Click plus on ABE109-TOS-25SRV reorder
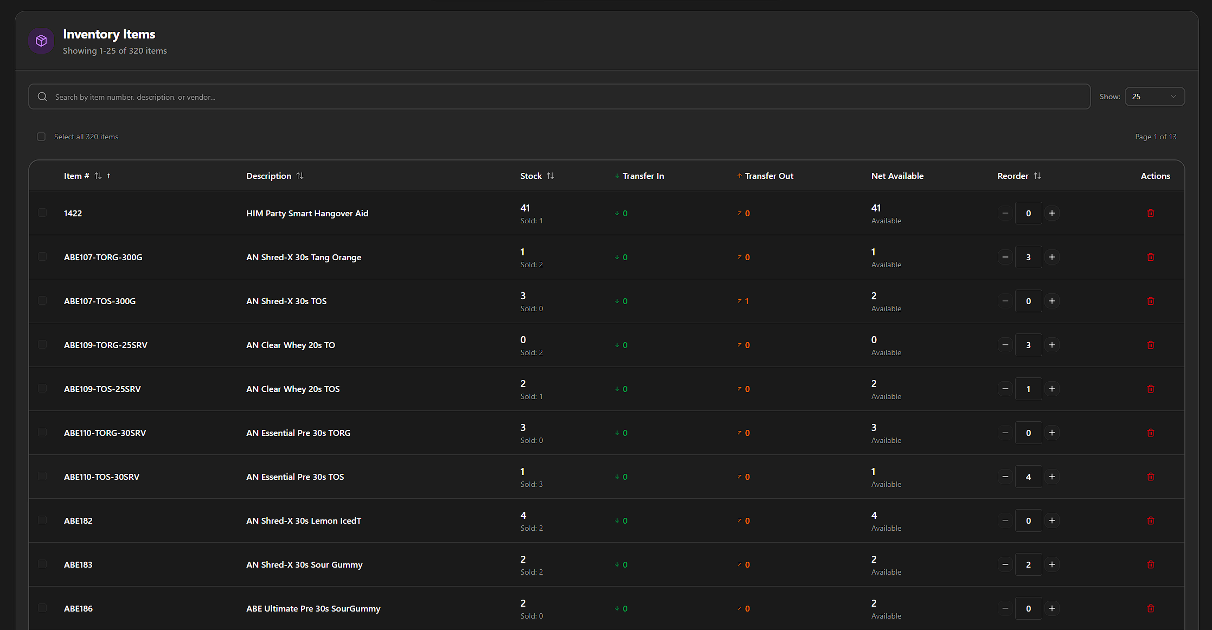 pyautogui.click(x=1051, y=389)
